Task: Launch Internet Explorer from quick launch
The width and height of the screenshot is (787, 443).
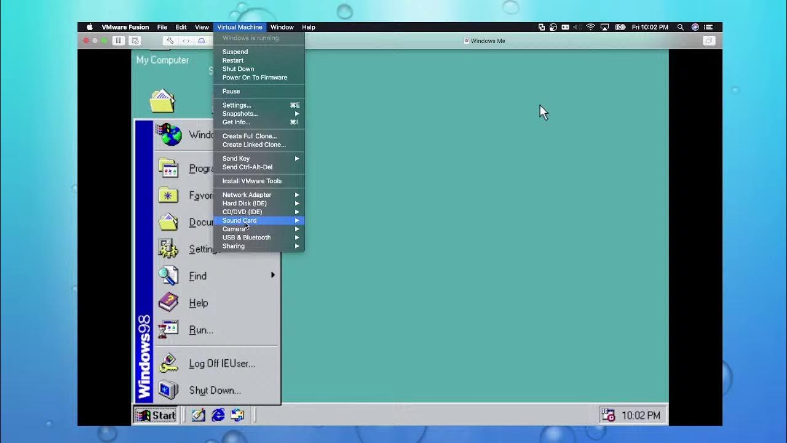Action: pyautogui.click(x=218, y=415)
